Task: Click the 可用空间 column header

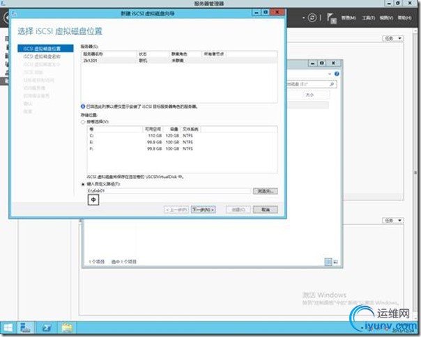Action: point(153,129)
